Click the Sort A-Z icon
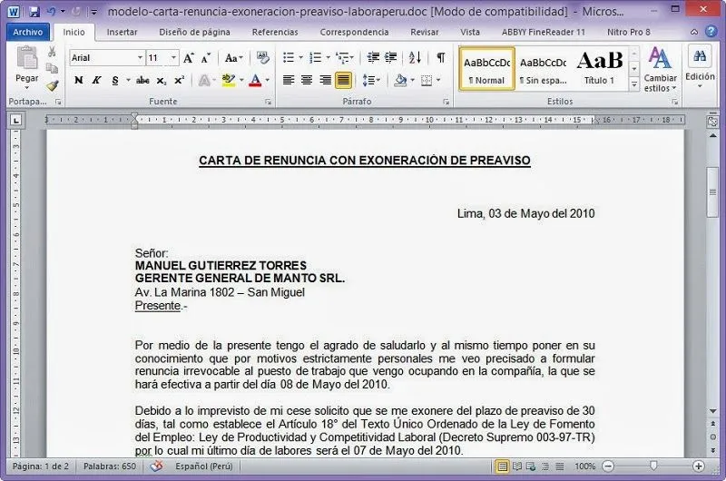 (x=415, y=57)
